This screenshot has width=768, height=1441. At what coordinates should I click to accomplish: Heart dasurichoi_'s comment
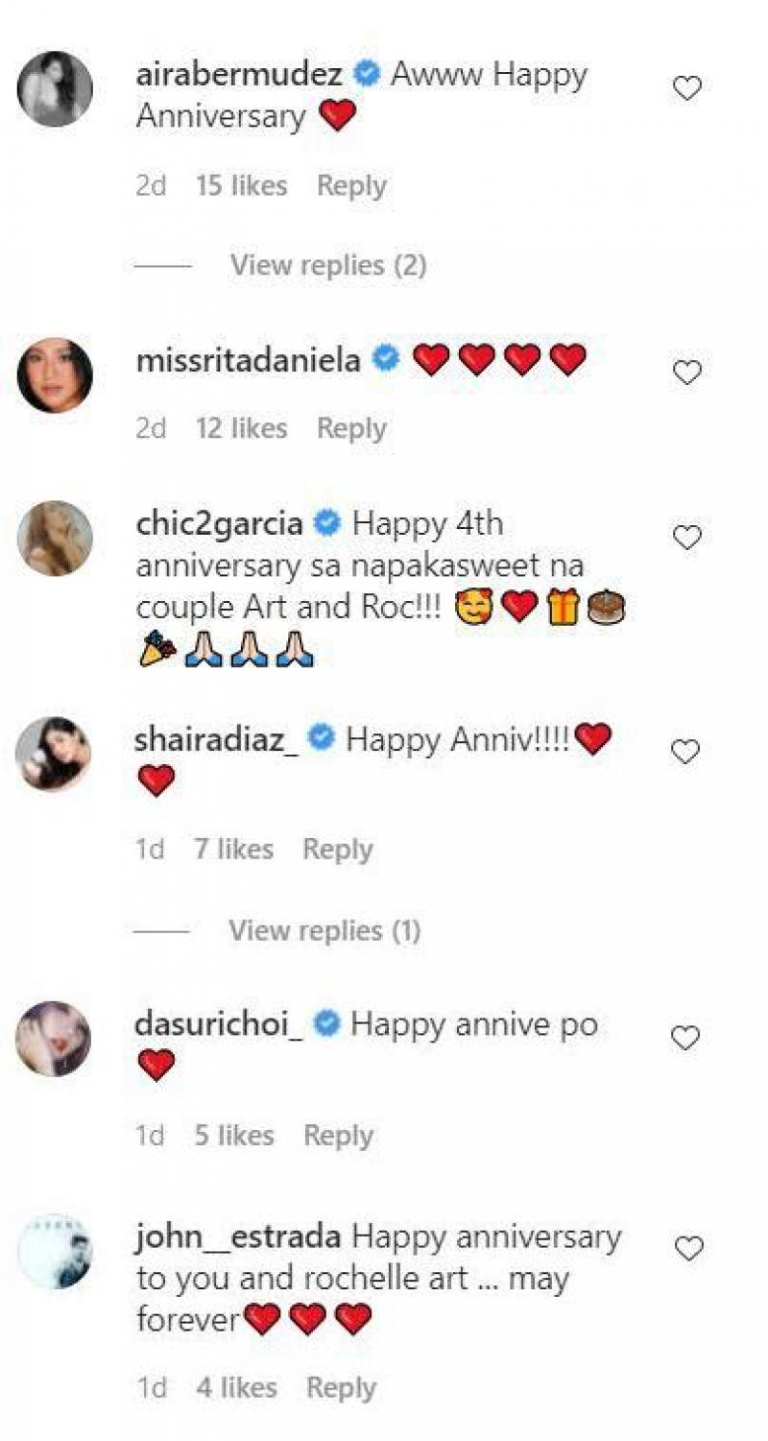tap(685, 1038)
